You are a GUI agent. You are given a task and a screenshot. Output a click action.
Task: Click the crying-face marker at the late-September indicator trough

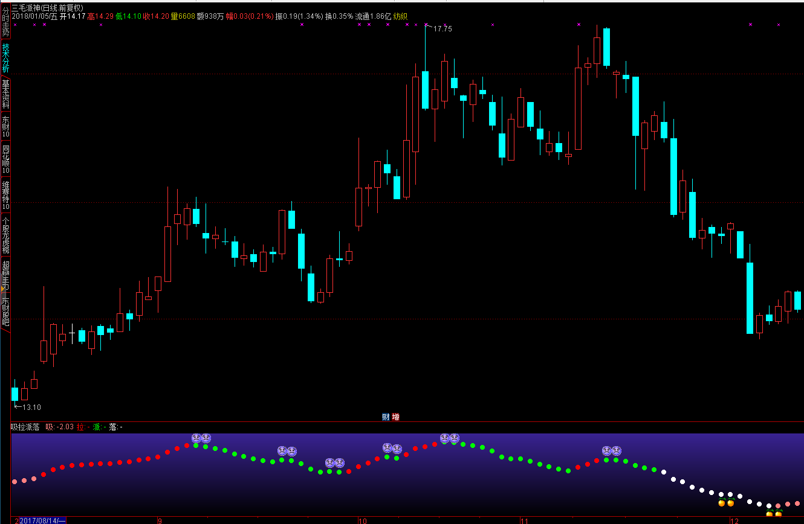334,463
